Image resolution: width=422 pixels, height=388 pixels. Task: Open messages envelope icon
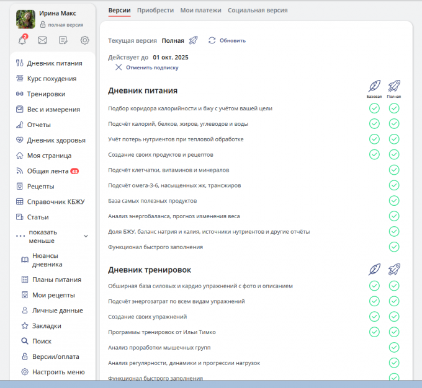click(x=42, y=40)
